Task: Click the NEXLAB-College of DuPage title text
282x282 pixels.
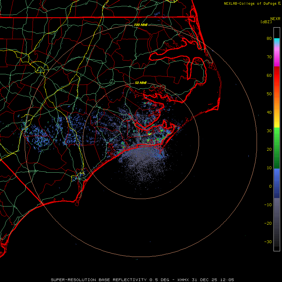Action: 251,3
